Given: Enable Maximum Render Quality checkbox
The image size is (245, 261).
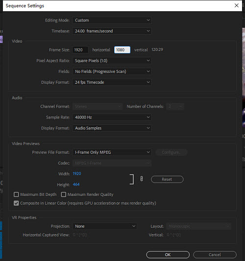Looking at the screenshot, I should point(64,194).
